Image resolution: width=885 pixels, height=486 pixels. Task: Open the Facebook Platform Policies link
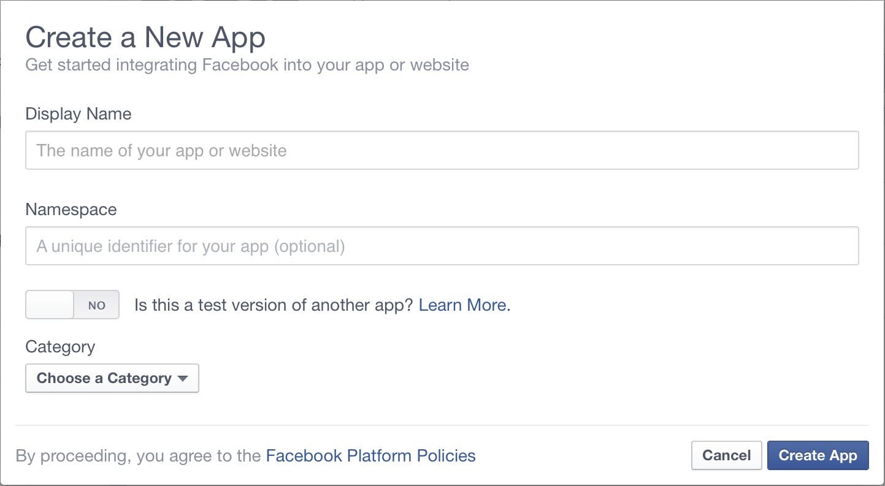(370, 455)
